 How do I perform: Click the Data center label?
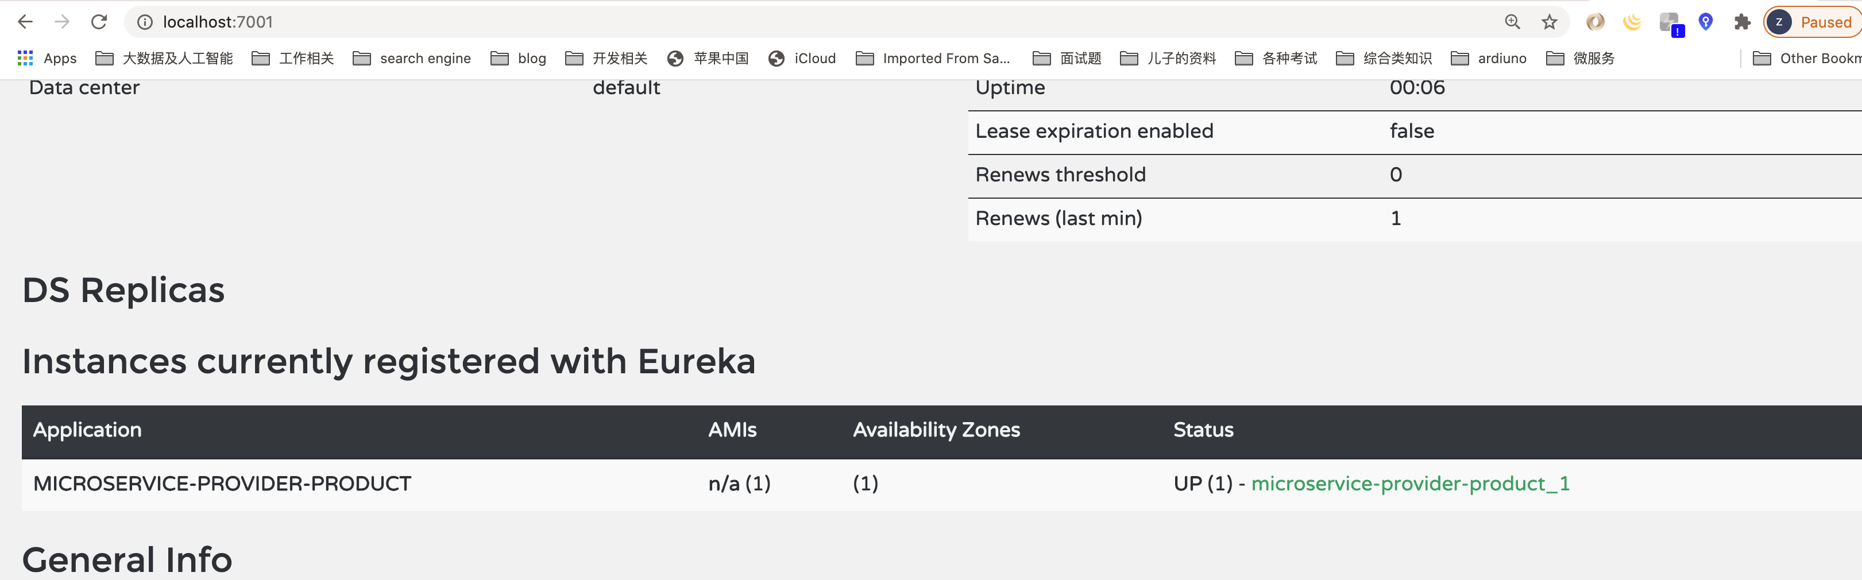(x=84, y=87)
